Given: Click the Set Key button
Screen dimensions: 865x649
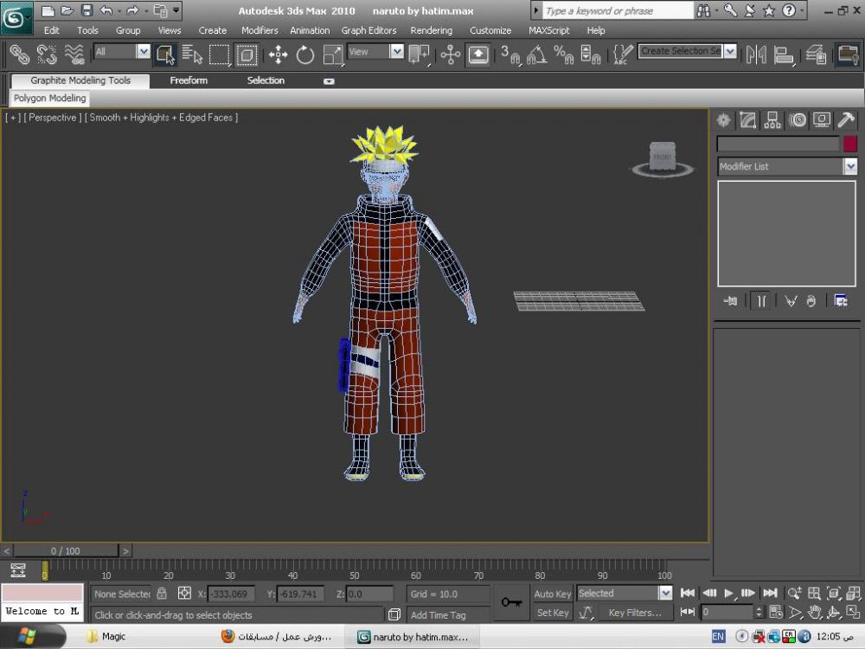Looking at the screenshot, I should tap(552, 613).
